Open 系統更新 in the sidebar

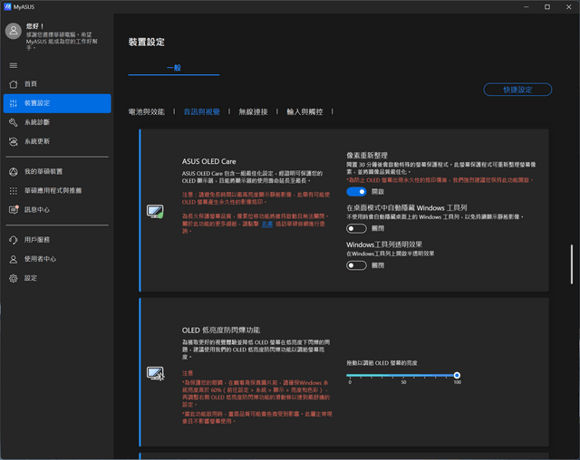(x=57, y=141)
